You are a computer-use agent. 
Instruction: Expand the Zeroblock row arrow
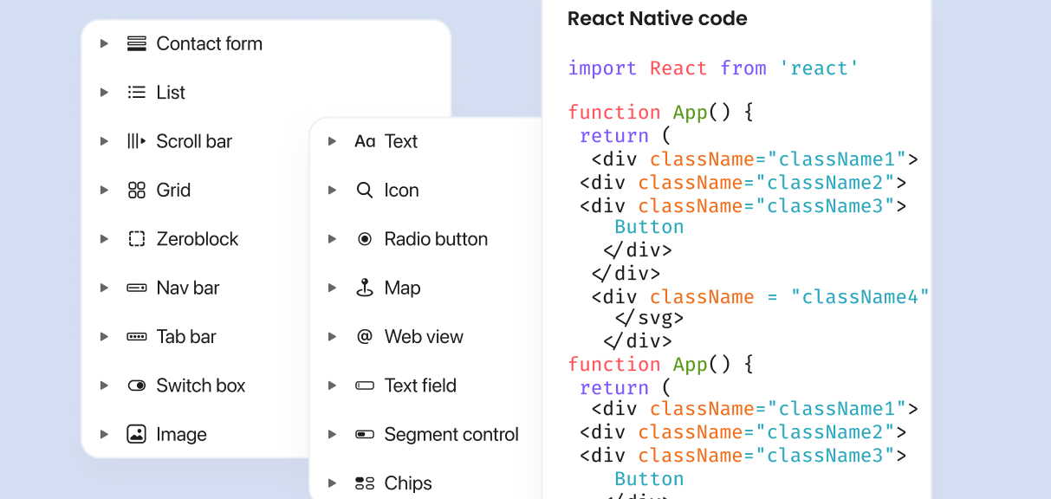pos(104,239)
